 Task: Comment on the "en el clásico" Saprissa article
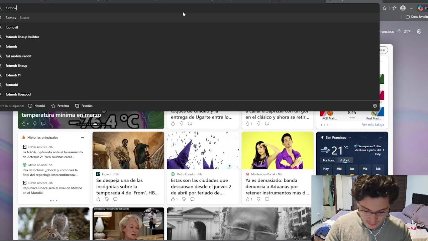(x=267, y=124)
